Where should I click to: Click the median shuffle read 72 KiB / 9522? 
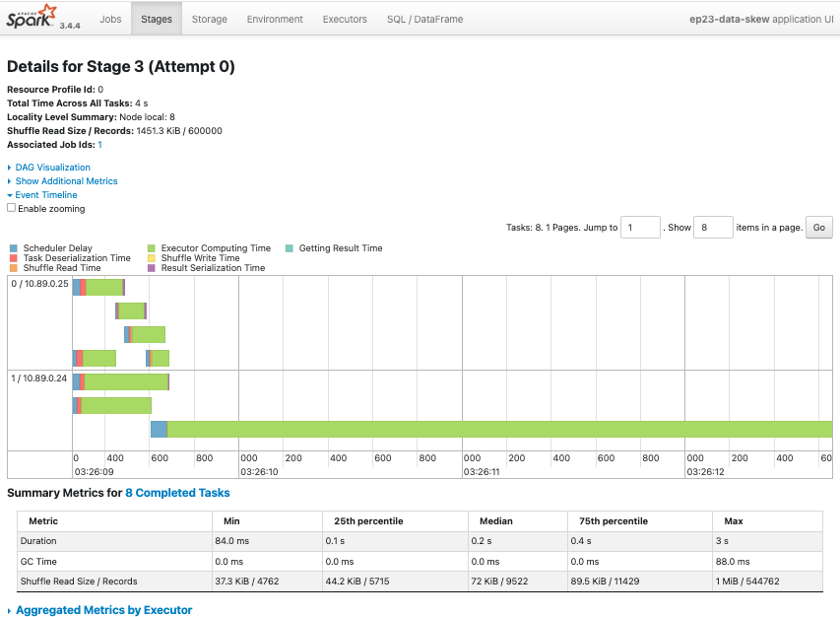[x=500, y=582]
